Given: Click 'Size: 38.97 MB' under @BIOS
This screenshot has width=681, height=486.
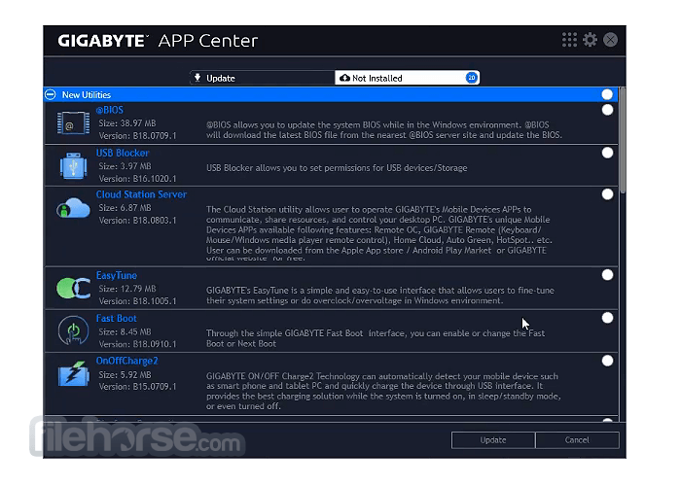Looking at the screenshot, I should (126, 123).
